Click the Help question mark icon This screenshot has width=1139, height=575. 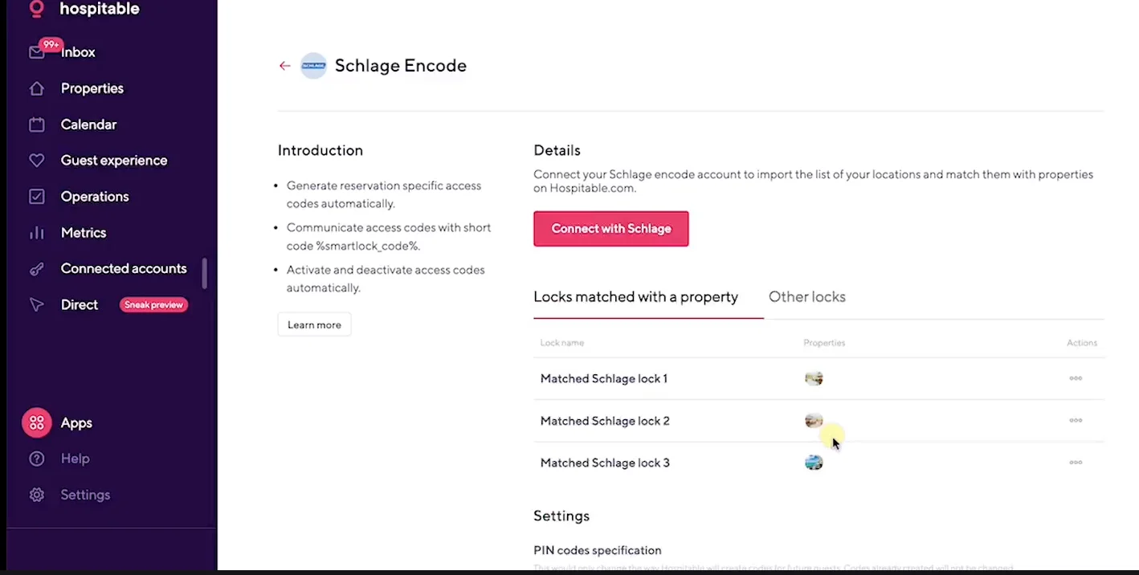point(37,459)
